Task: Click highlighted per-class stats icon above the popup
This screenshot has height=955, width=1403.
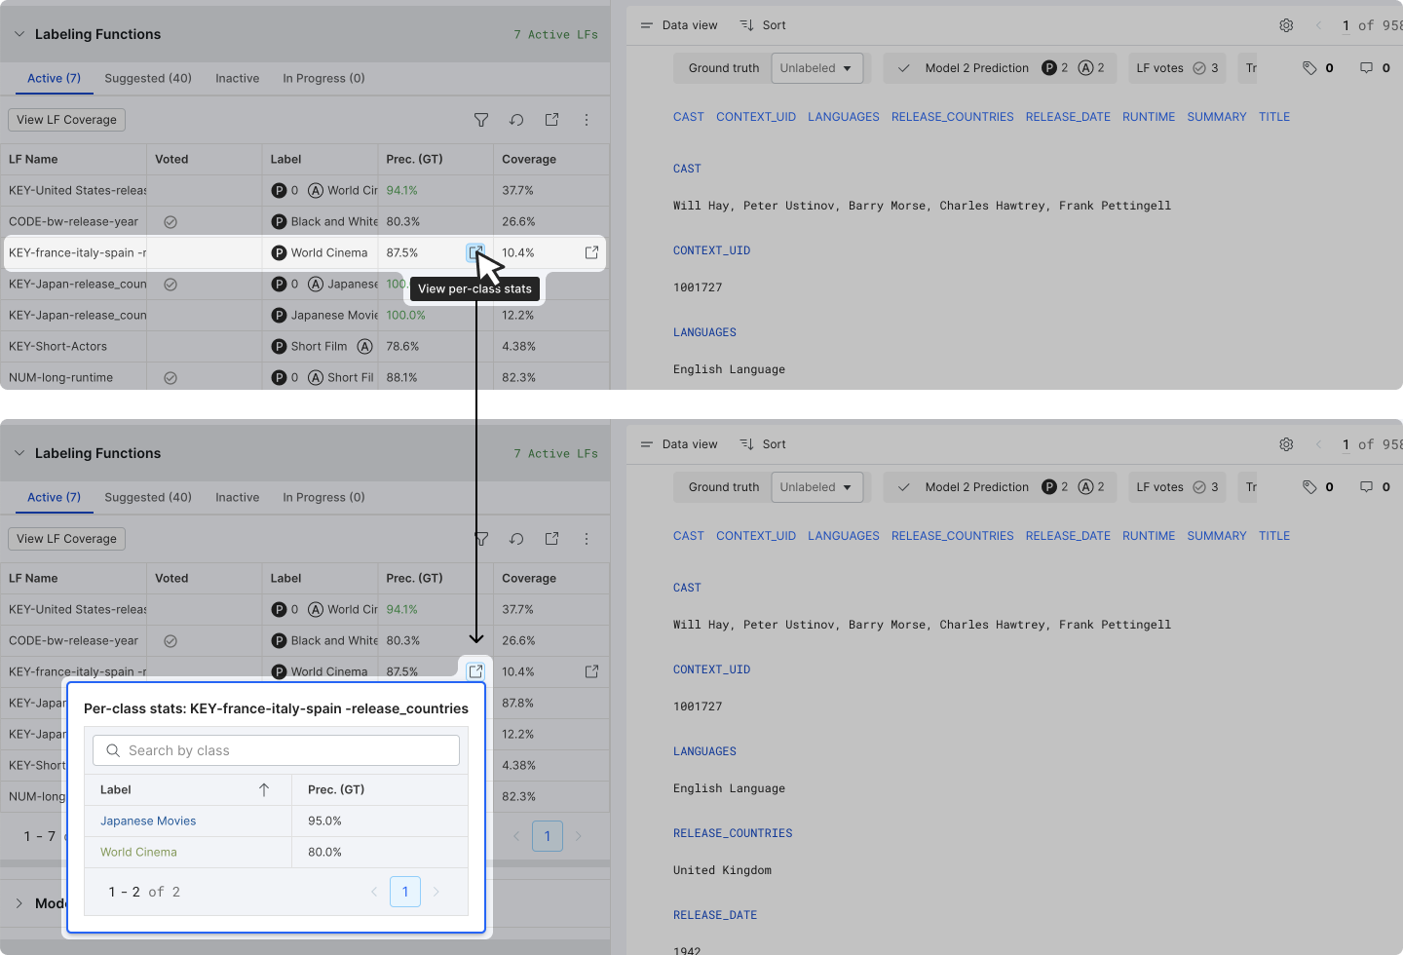Action: pos(475,671)
